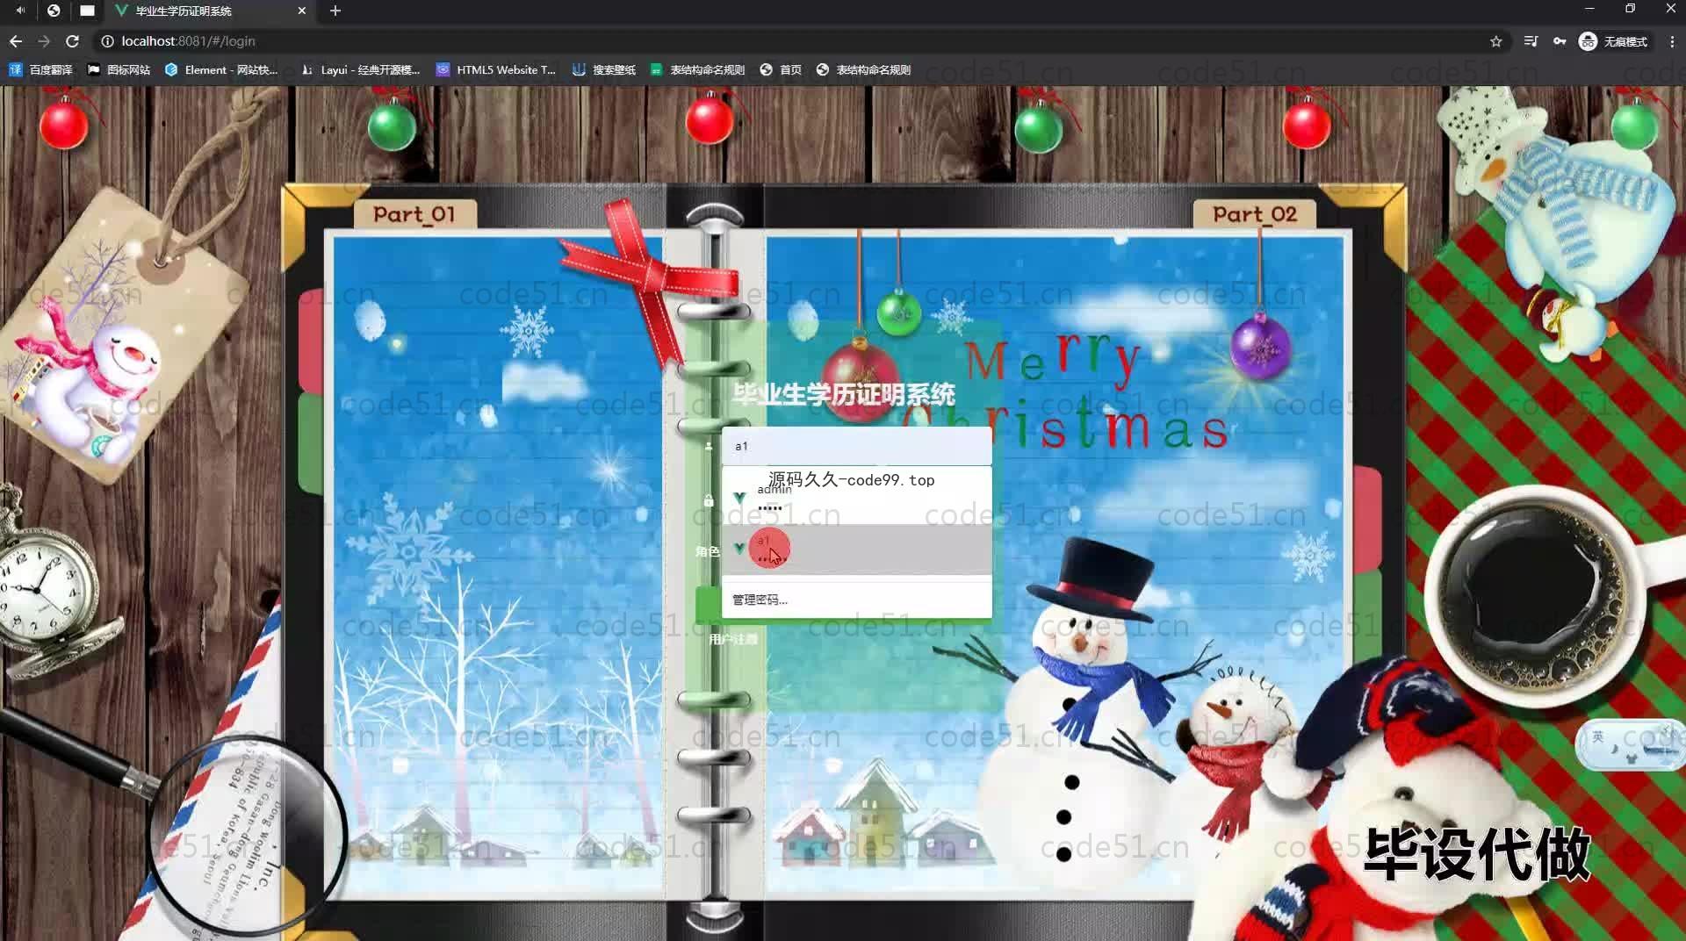Viewport: 1686px width, 941px height.
Task: Open the browser three-dot menu
Action: tap(1672, 41)
